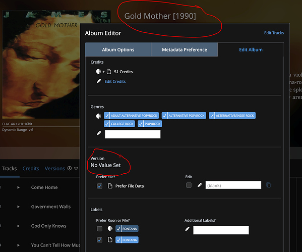Image resolution: width=302 pixels, height=252 pixels.
Task: Switch to the Credits tab under album
Action: [31, 169]
